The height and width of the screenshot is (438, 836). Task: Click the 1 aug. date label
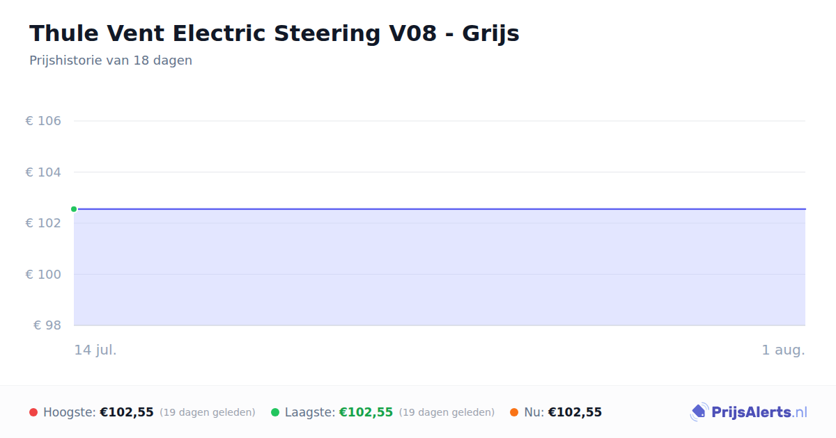pyautogui.click(x=783, y=350)
